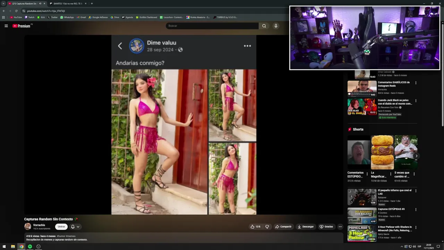Open Jack Black vs el diablo thumbnail
The height and width of the screenshot is (250, 444).
pos(362,107)
